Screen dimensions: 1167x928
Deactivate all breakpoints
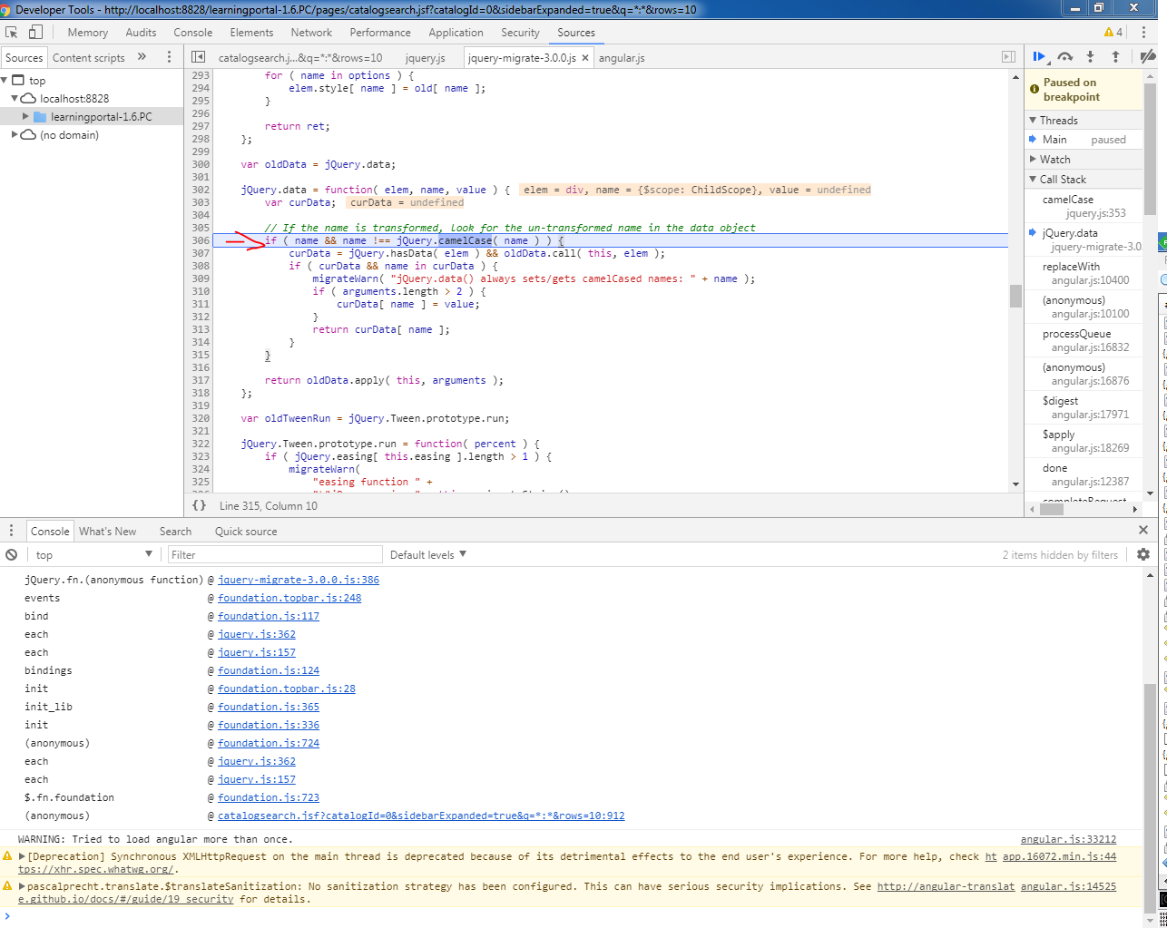1146,56
